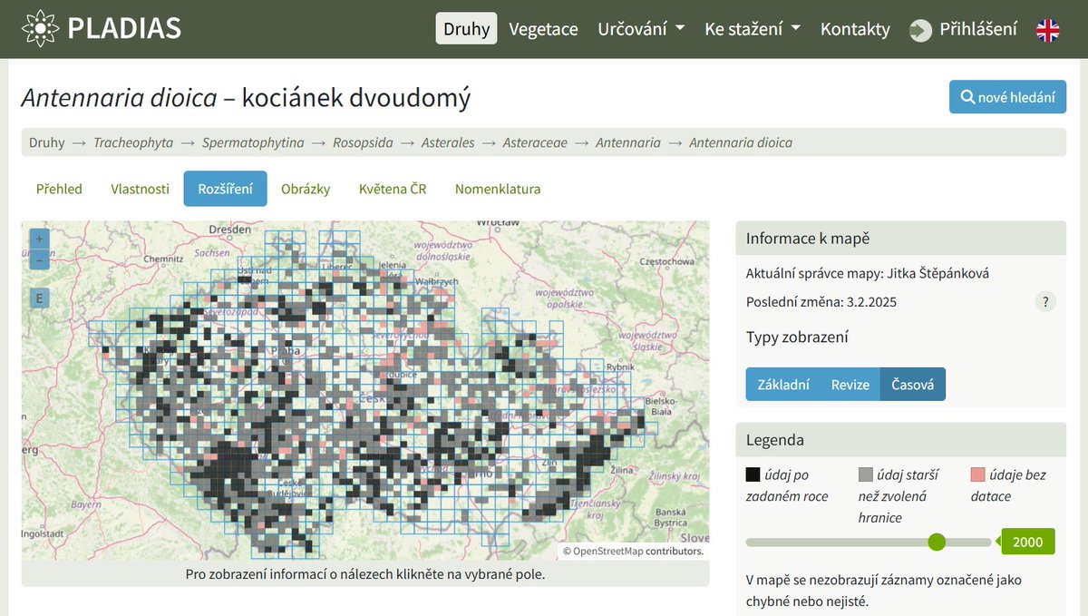
Task: Zoom in using the map plus icon
Action: tap(38, 238)
